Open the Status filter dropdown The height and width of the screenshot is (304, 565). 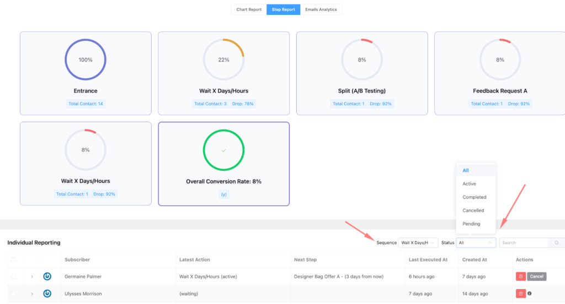(476, 242)
